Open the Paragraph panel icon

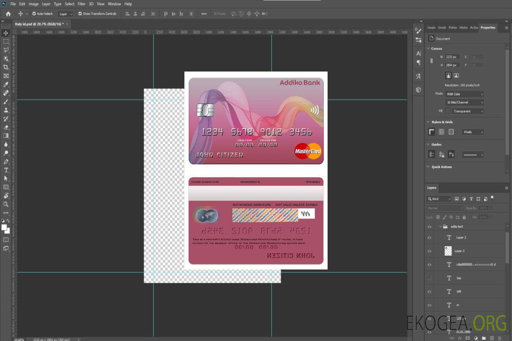pyautogui.click(x=418, y=63)
